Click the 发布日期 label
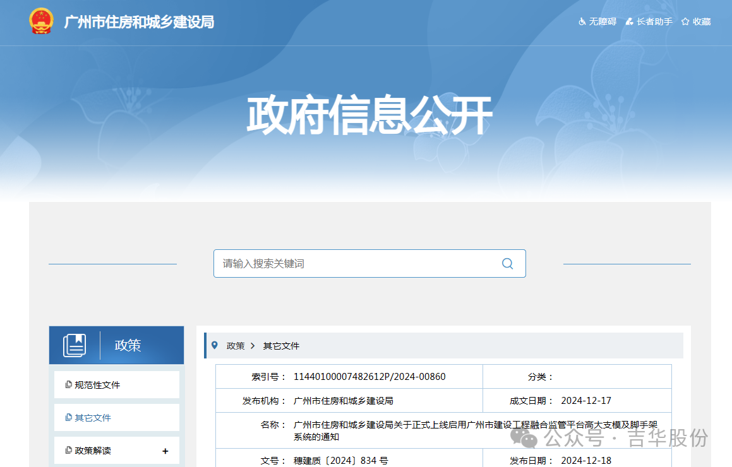Image resolution: width=732 pixels, height=467 pixels. tap(531, 461)
